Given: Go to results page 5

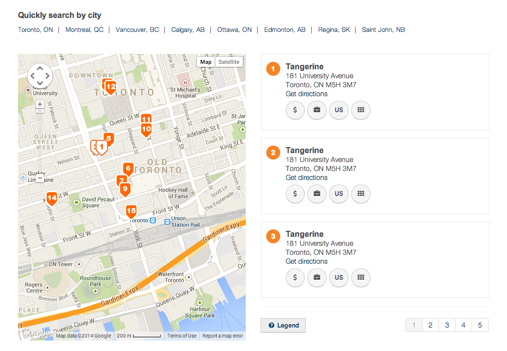Looking at the screenshot, I should click(x=480, y=325).
